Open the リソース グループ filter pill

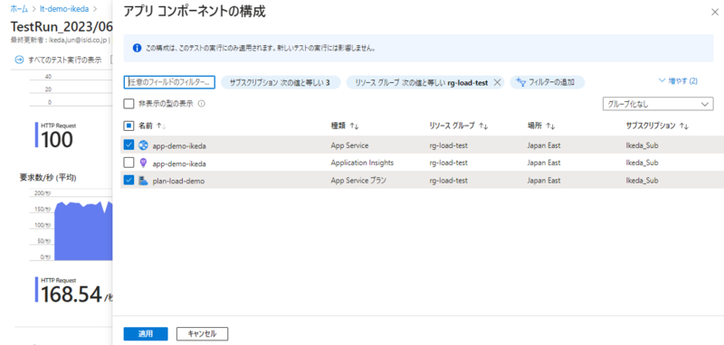pyautogui.click(x=424, y=82)
